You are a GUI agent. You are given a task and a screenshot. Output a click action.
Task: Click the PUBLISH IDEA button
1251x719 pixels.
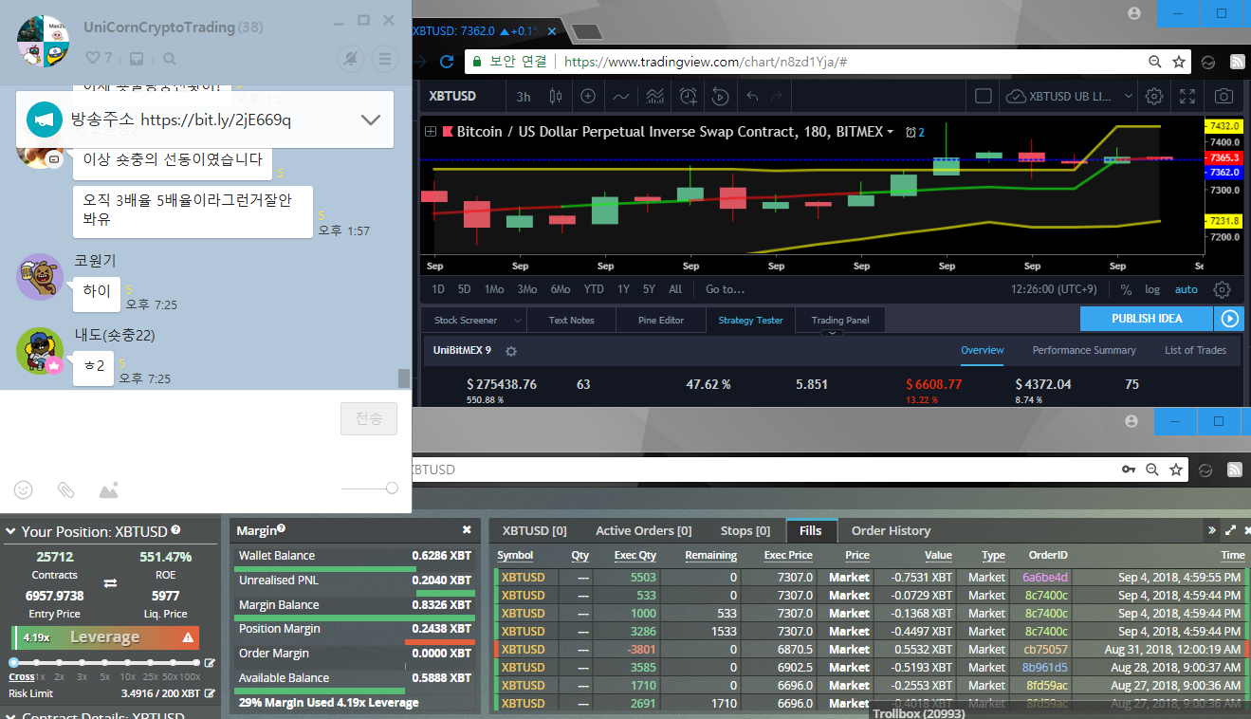click(1147, 319)
